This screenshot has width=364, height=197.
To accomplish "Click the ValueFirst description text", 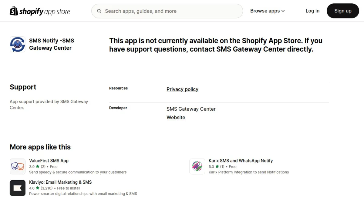I will [x=78, y=172].
